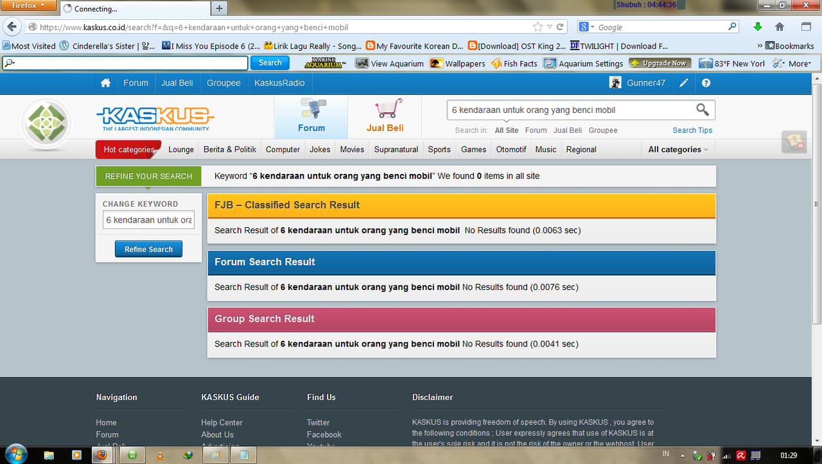Viewport: 822px width, 464px height.
Task: Search in Groupee option
Action: coord(603,130)
